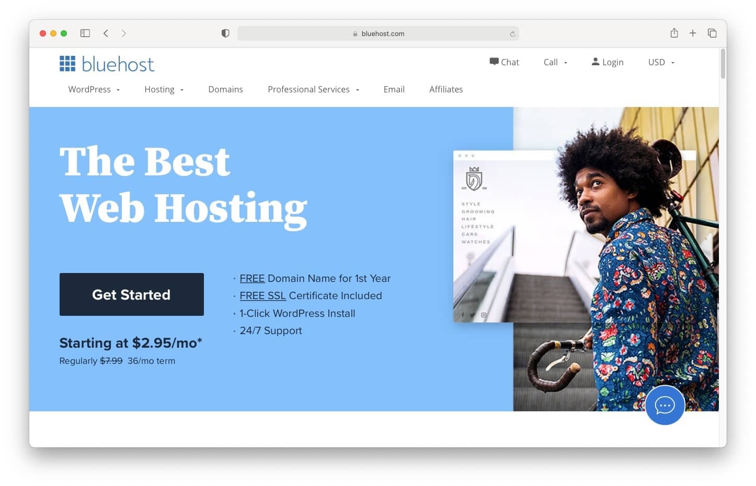Open the Call dropdown
The width and height of the screenshot is (756, 486).
click(555, 62)
